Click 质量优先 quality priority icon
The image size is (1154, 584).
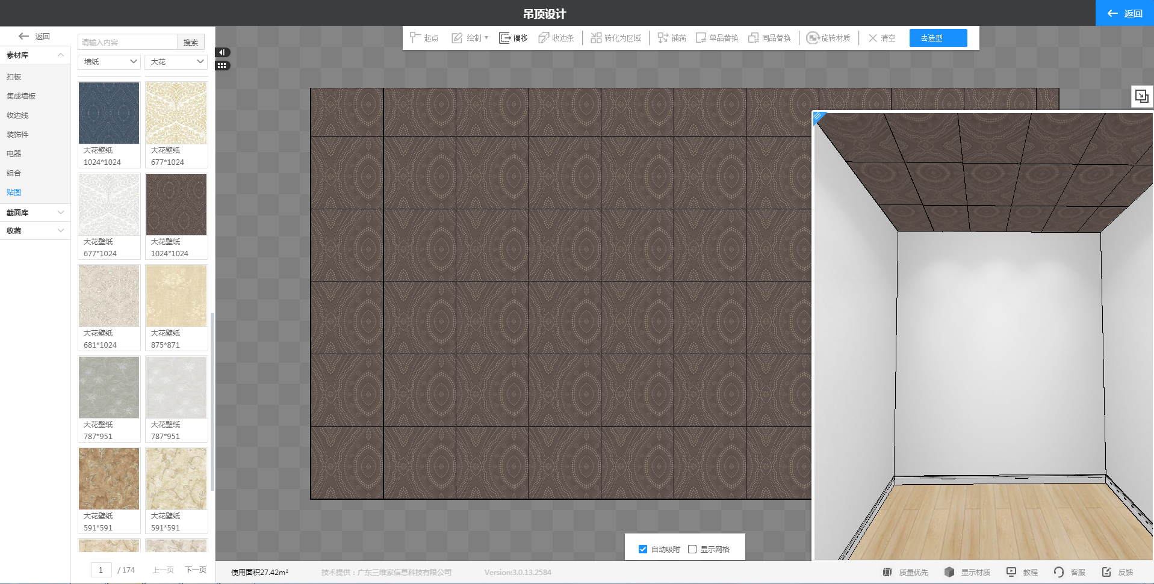coord(887,572)
